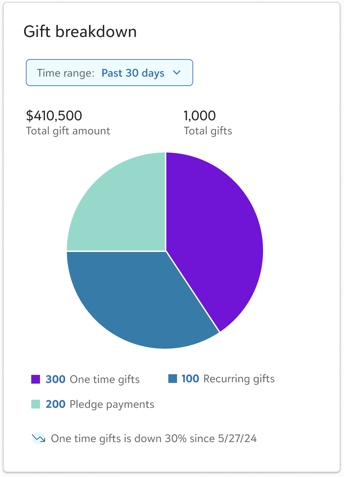Click the 1,000 total gifts figure
Image resolution: width=344 pixels, height=477 pixels.
point(200,116)
